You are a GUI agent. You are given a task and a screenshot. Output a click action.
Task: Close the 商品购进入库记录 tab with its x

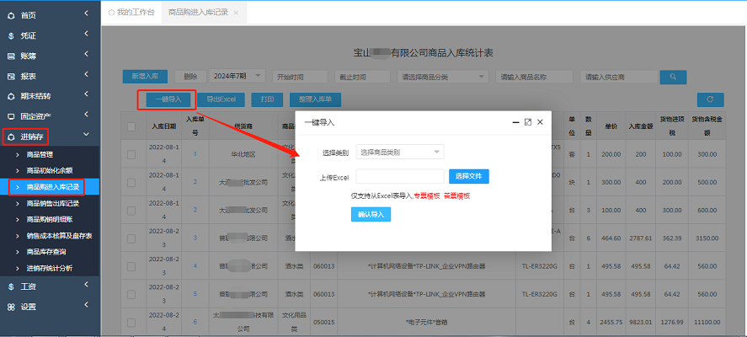(x=236, y=13)
